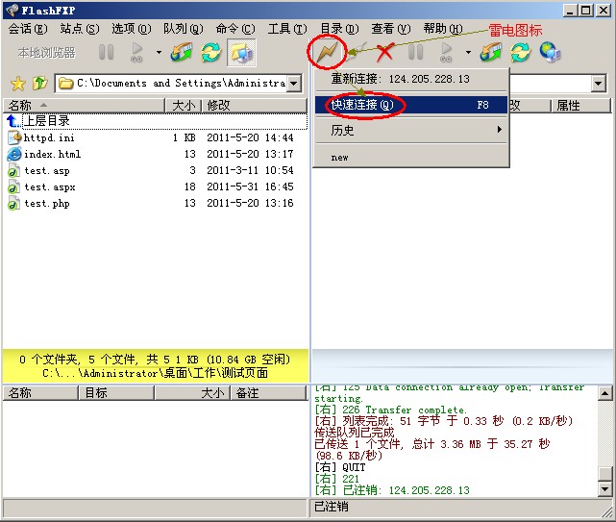Viewport: 616px width, 522px height.
Task: Expand the remote path dropdown arrow
Action: coord(599,84)
